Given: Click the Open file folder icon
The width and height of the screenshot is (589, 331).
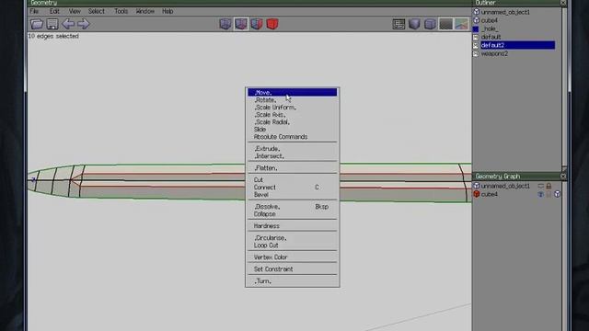Looking at the screenshot, I should pyautogui.click(x=37, y=24).
